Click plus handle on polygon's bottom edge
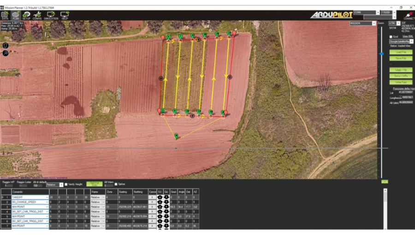 (192, 116)
